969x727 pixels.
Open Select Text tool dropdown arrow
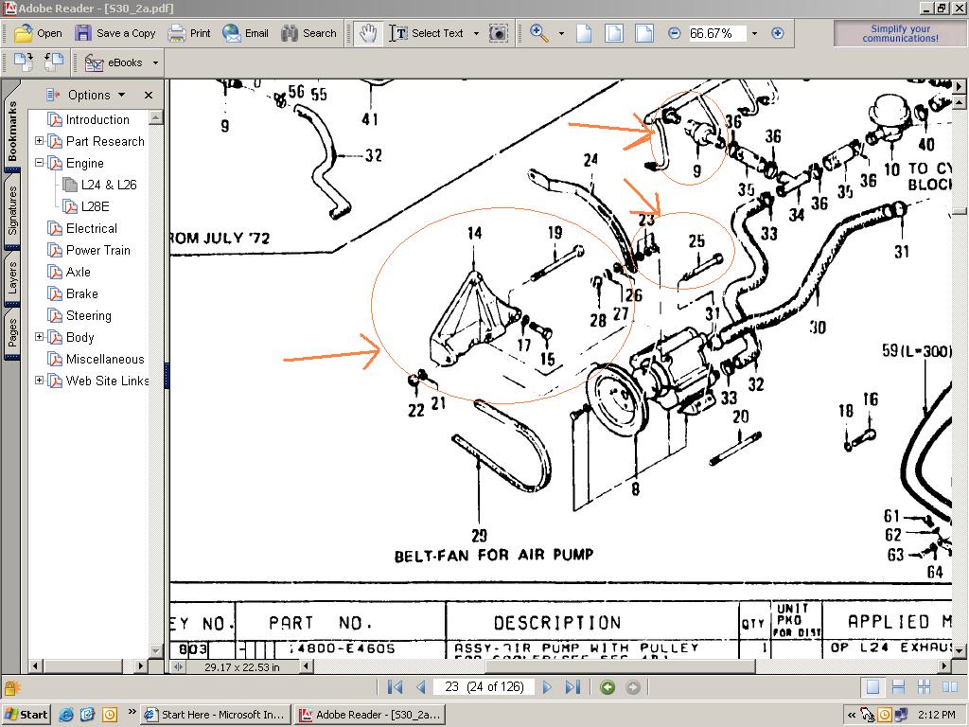tap(476, 33)
